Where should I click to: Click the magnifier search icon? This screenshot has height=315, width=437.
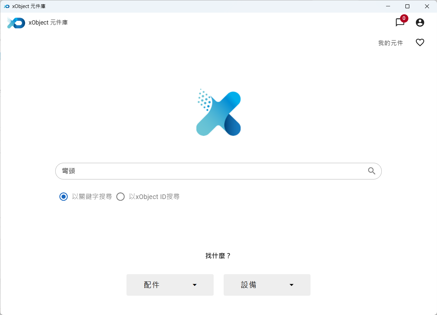pyautogui.click(x=371, y=171)
